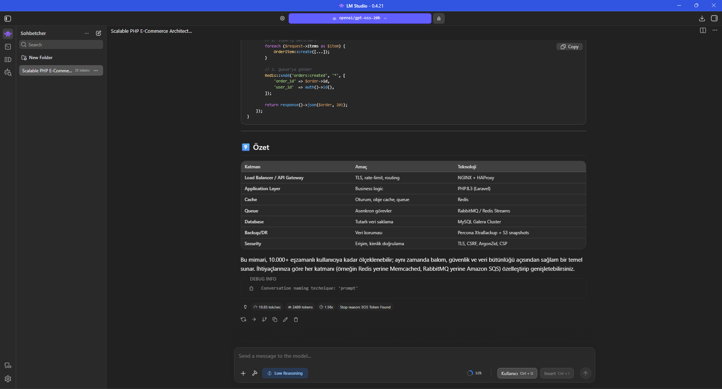Start a new chat in Sohbetcher
This screenshot has width=722, height=389.
pos(99,33)
